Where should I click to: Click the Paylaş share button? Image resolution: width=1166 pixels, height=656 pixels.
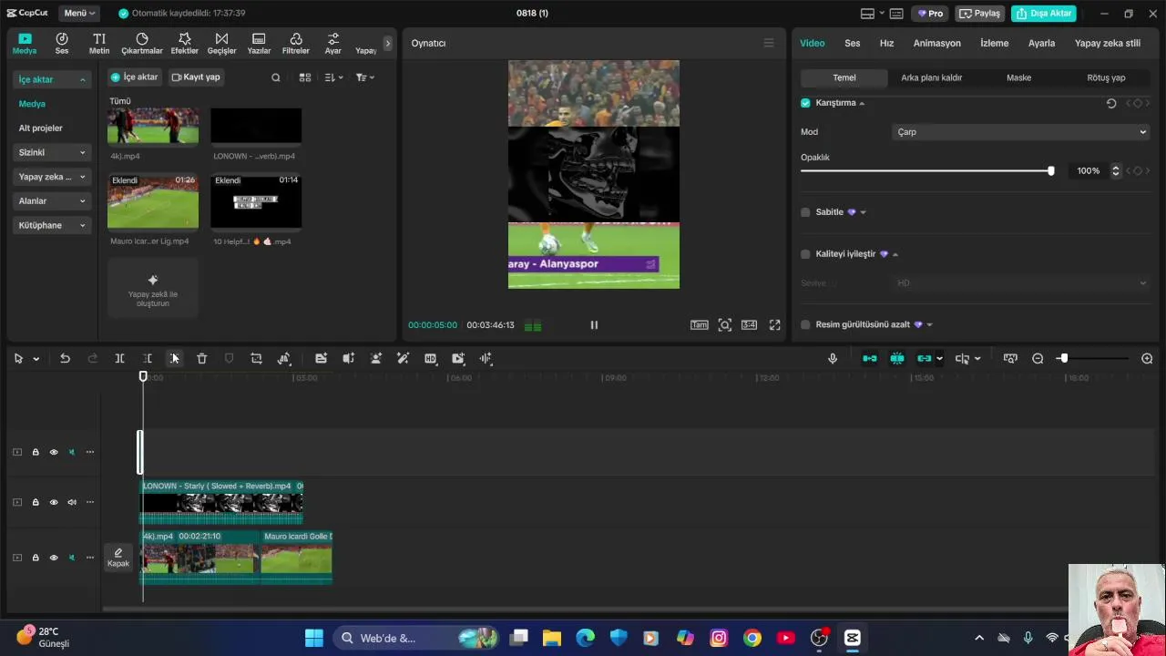pos(979,14)
